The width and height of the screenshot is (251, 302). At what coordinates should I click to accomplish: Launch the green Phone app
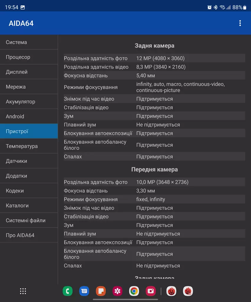point(68,291)
